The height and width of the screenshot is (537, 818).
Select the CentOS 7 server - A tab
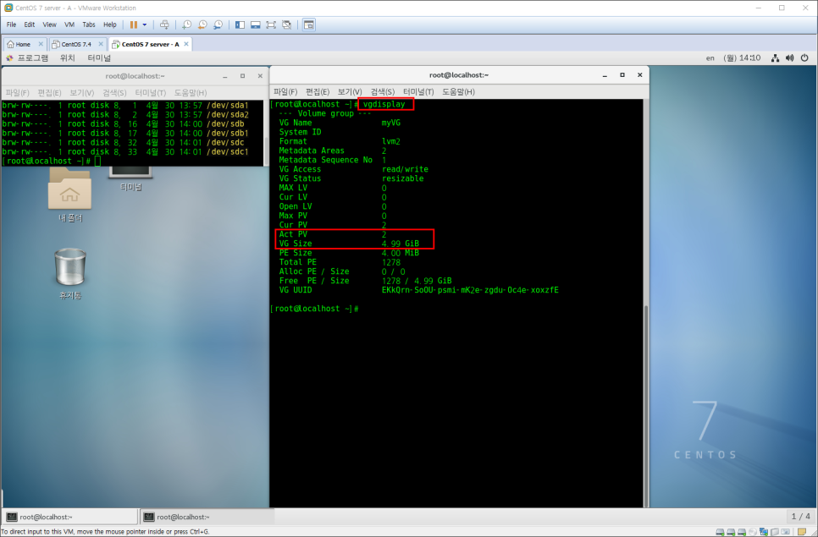click(x=149, y=44)
